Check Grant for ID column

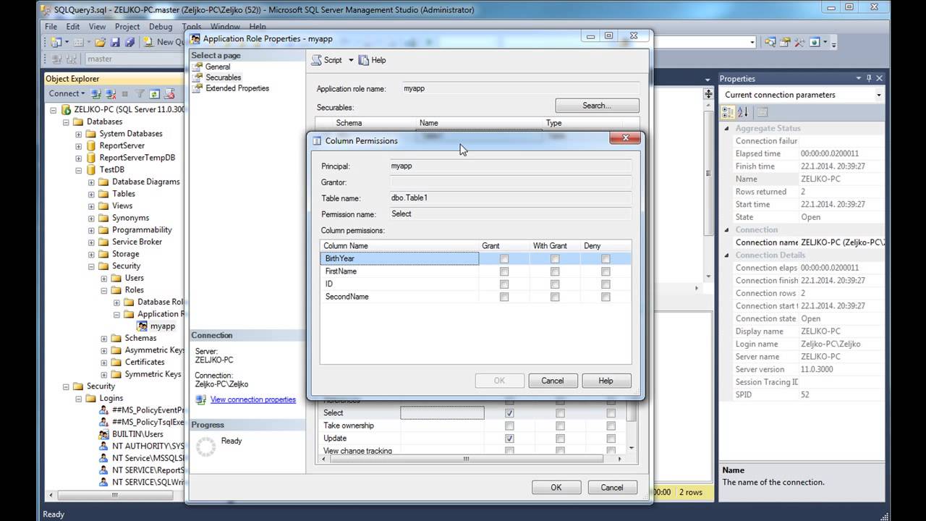point(504,284)
